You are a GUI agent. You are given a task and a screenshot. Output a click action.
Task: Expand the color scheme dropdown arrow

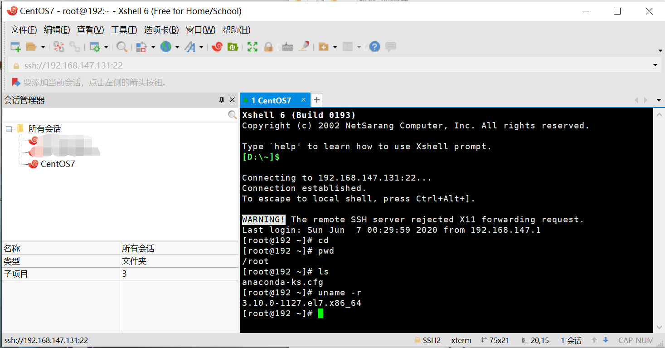(x=153, y=47)
